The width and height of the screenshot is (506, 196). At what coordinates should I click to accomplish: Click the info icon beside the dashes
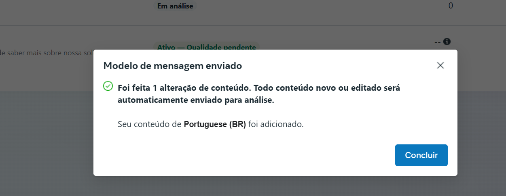(447, 41)
